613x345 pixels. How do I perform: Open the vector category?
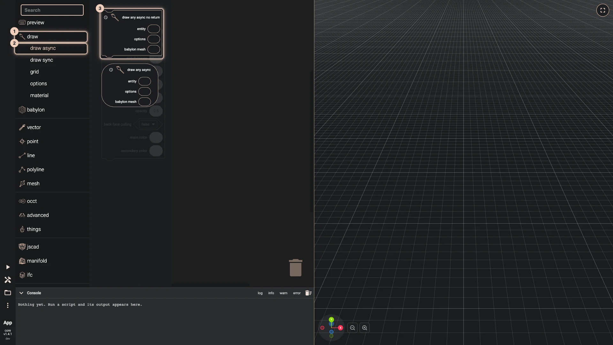[x=52, y=127]
